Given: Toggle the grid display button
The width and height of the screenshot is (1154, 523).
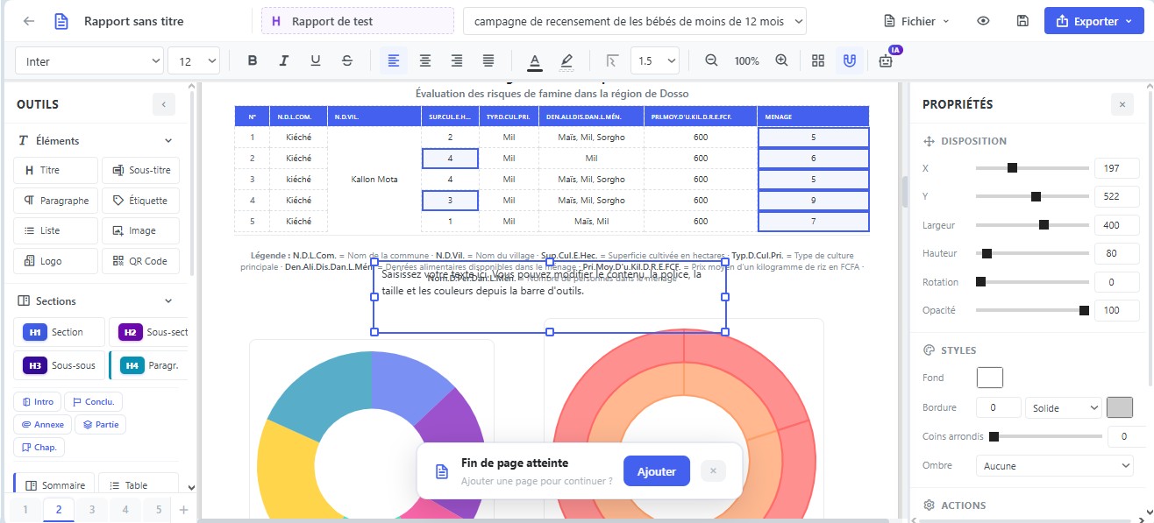Looking at the screenshot, I should 818,61.
